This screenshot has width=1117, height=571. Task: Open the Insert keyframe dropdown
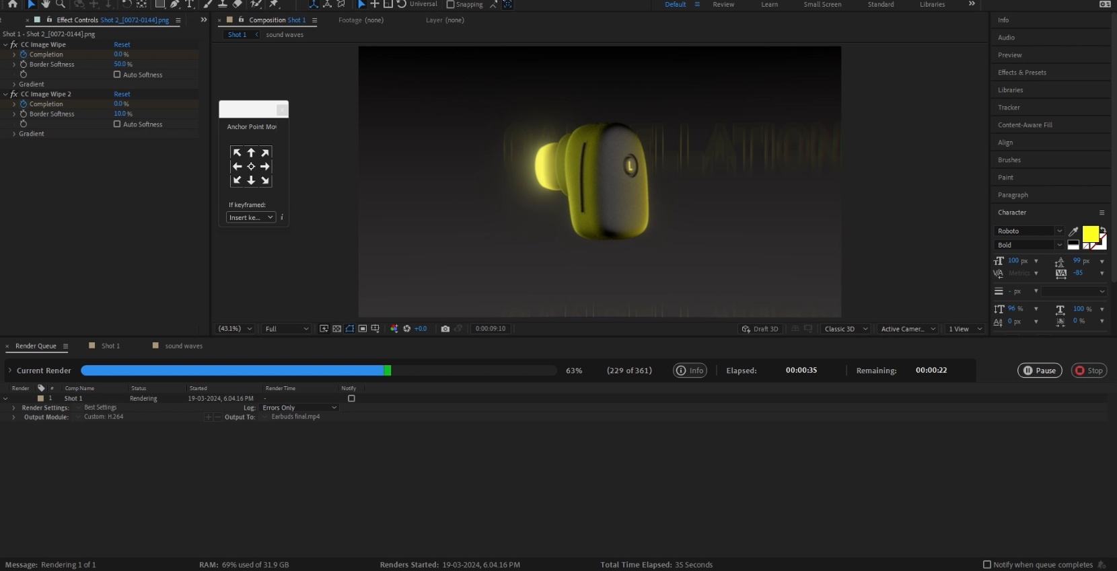251,217
